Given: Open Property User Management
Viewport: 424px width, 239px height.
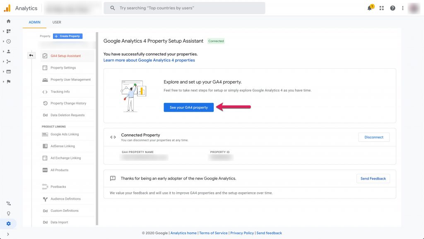Looking at the screenshot, I should tap(67, 80).
